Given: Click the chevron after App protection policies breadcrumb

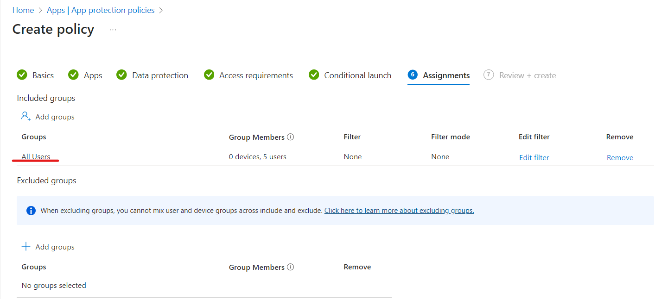Looking at the screenshot, I should (161, 10).
